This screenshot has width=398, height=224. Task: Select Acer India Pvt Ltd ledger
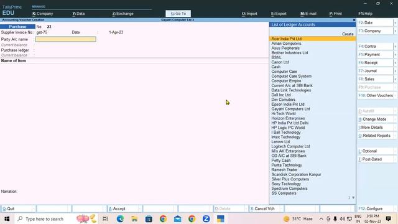[312, 39]
